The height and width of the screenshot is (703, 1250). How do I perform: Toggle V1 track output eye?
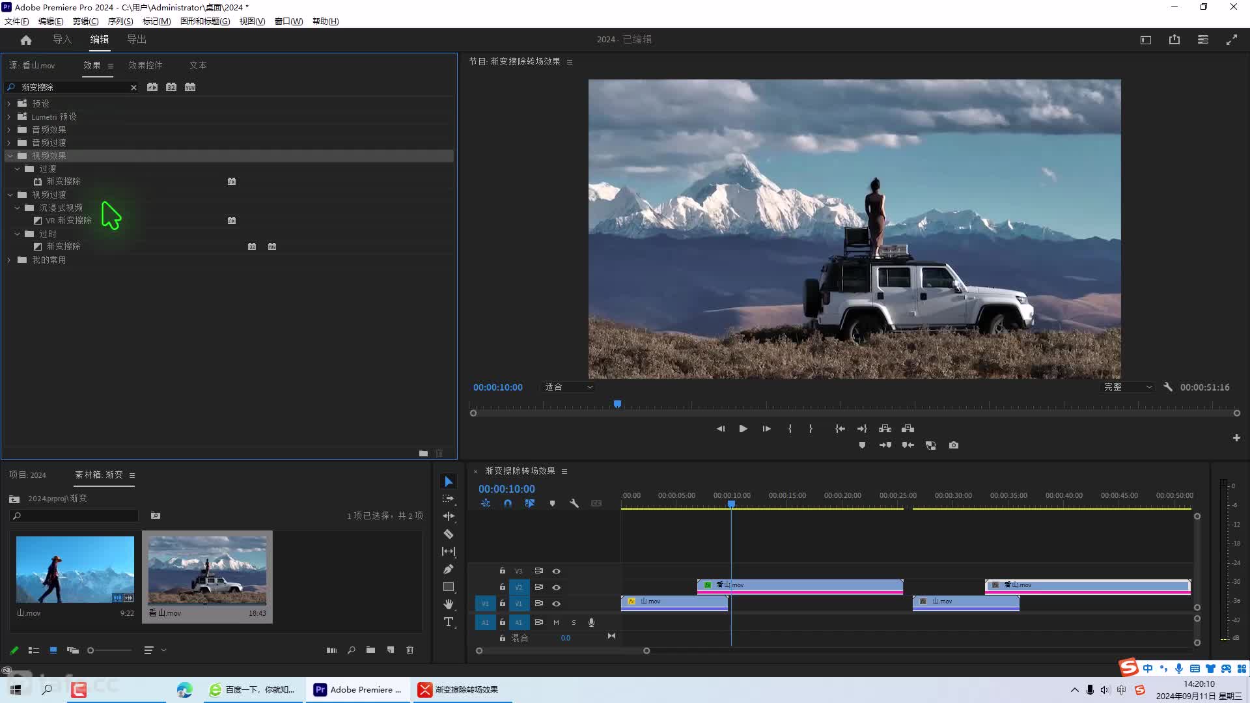(556, 603)
